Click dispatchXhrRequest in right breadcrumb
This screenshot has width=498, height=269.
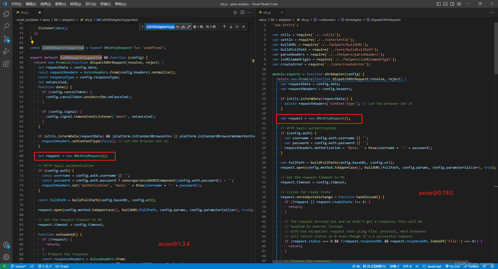pos(386,20)
